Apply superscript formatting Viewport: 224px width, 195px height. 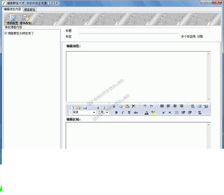click(x=164, y=112)
